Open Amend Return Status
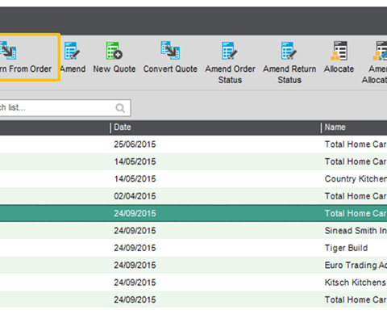Screen dimensions: 387x314 pos(289,62)
